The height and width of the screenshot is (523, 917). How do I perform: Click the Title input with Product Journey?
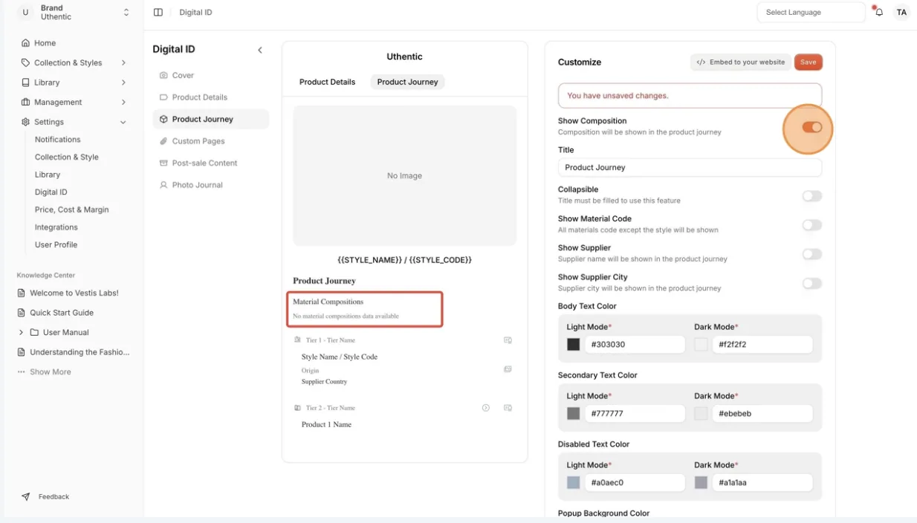690,168
